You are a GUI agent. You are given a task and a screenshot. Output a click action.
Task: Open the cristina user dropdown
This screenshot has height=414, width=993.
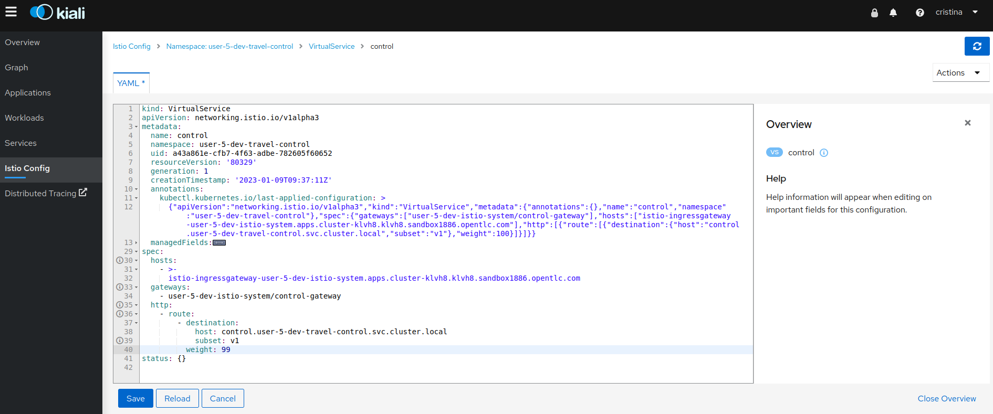(x=956, y=12)
